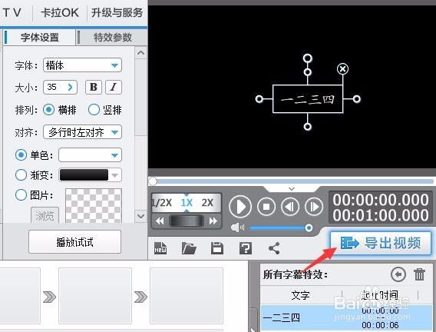Viewport: 436px width, 332px height.
Task: Open the TV menu tab
Action: pyautogui.click(x=12, y=12)
